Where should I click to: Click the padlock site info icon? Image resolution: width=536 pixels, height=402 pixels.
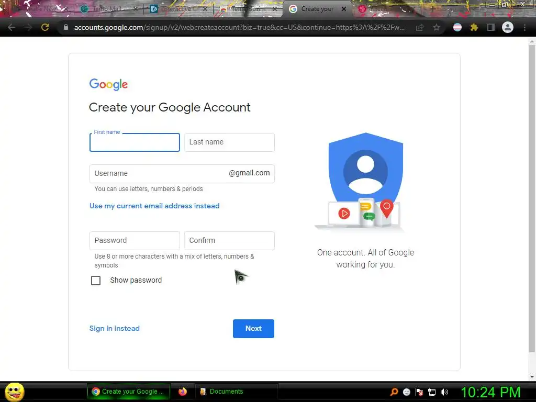pos(66,27)
